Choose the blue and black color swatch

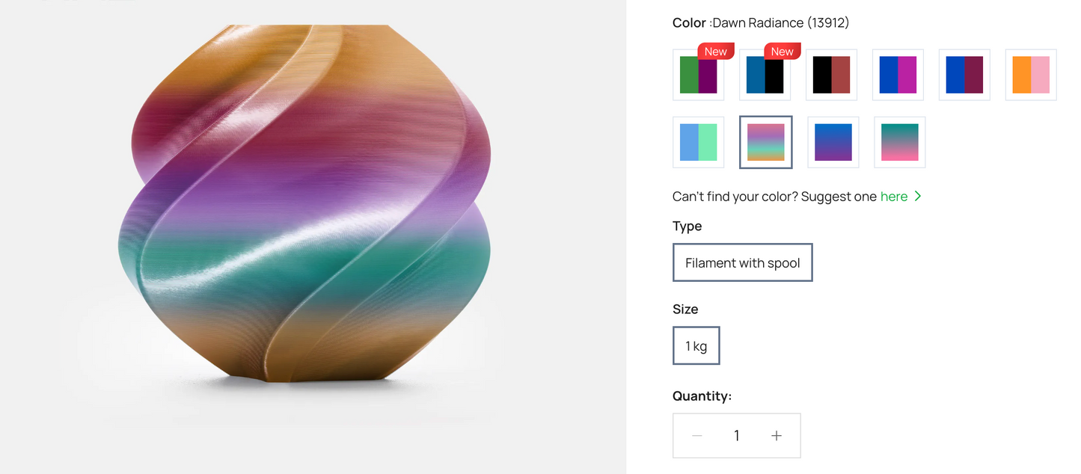(x=765, y=76)
